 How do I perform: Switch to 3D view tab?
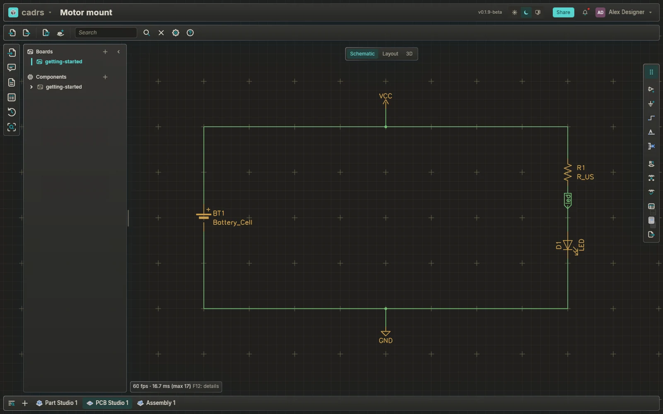click(x=409, y=54)
